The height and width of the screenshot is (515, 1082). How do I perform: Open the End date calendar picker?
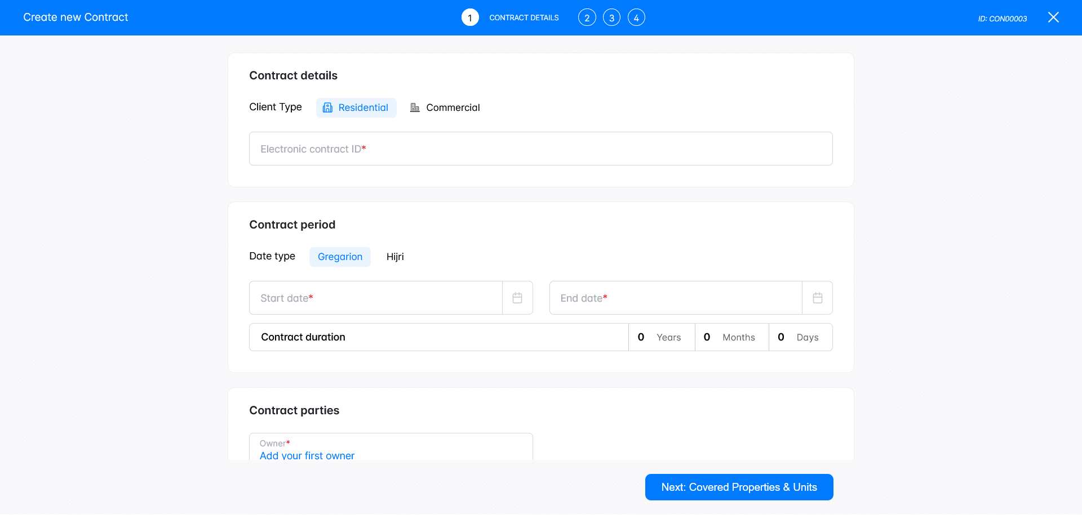point(817,298)
